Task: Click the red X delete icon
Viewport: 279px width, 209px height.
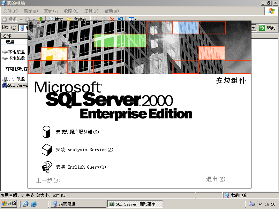Action: [112, 19]
